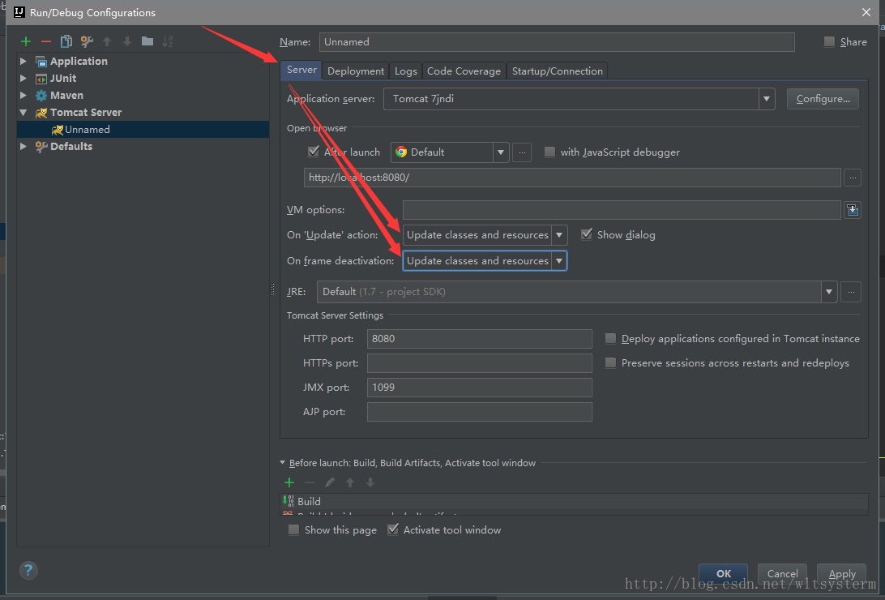Select Build entry in before launch list

pos(574,501)
